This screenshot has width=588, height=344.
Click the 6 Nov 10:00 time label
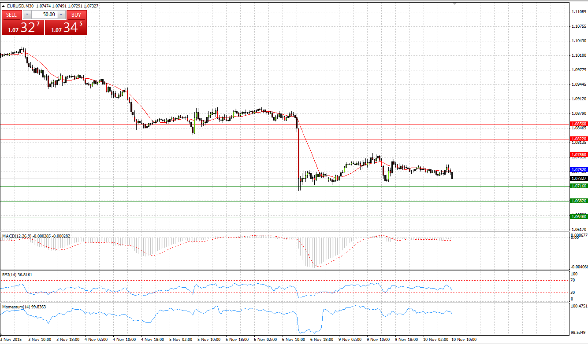294,340
